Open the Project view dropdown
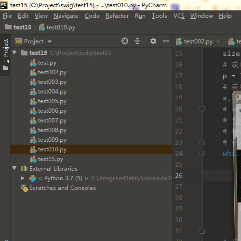The width and height of the screenshot is (241, 241). (x=50, y=41)
